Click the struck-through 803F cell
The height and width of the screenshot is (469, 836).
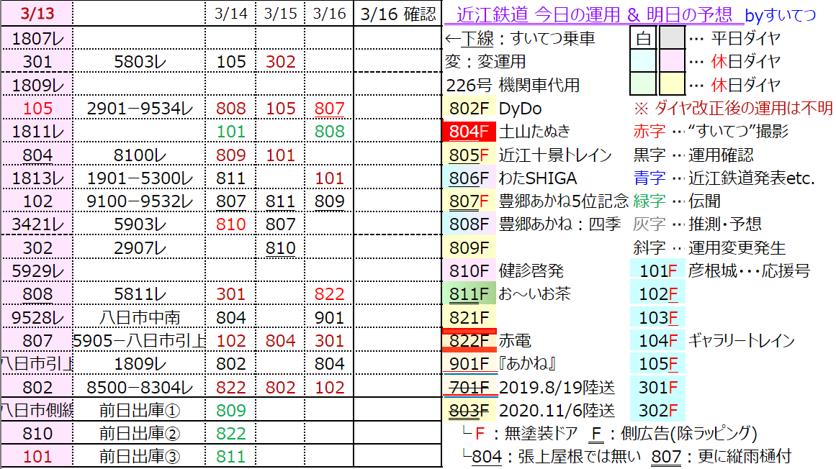469,411
